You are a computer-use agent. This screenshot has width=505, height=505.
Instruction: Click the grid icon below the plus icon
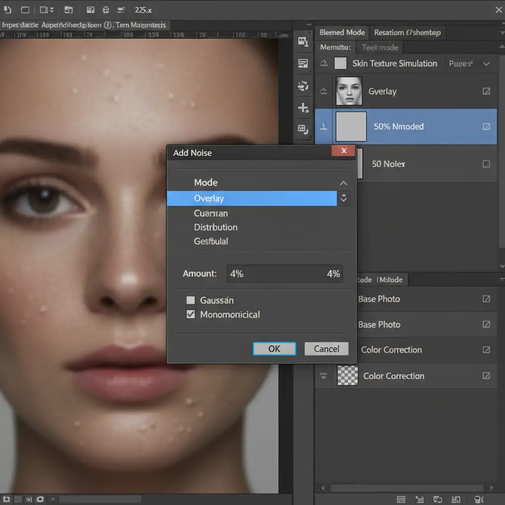(x=303, y=129)
